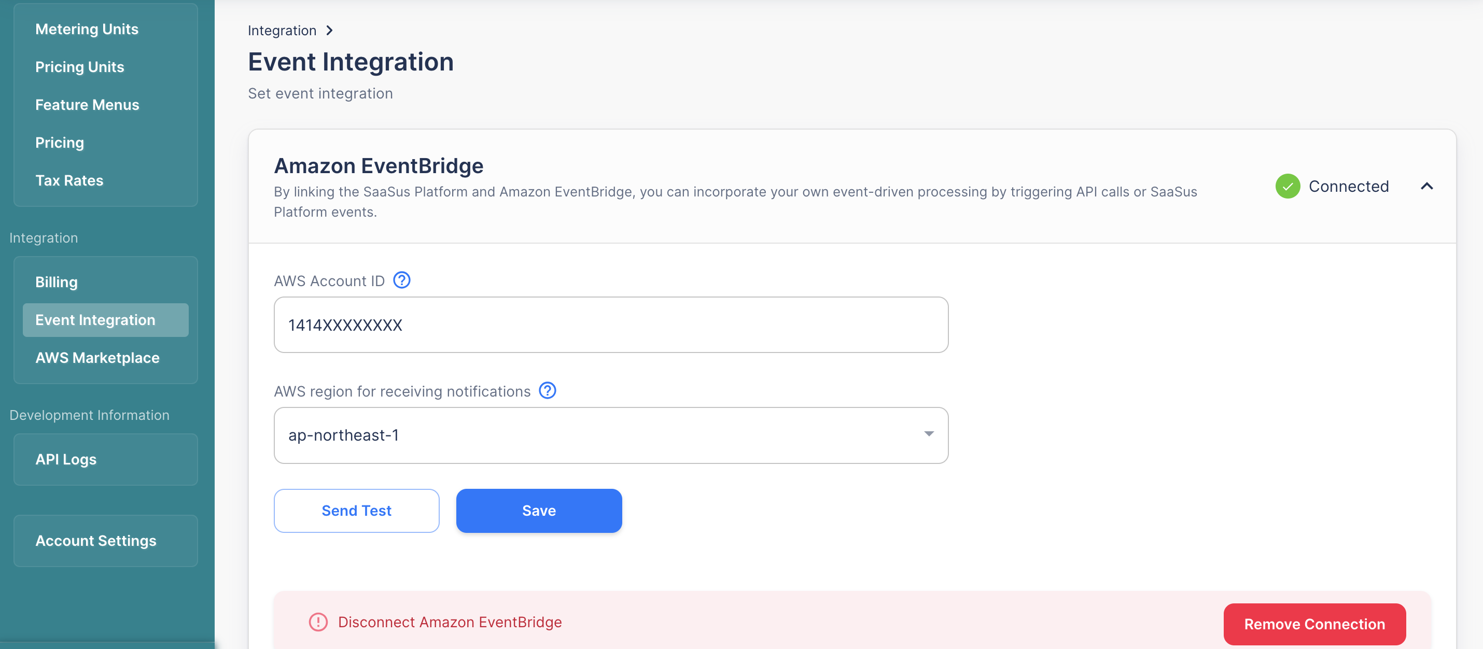
Task: Open Feature Menus in sidebar
Action: (x=87, y=105)
